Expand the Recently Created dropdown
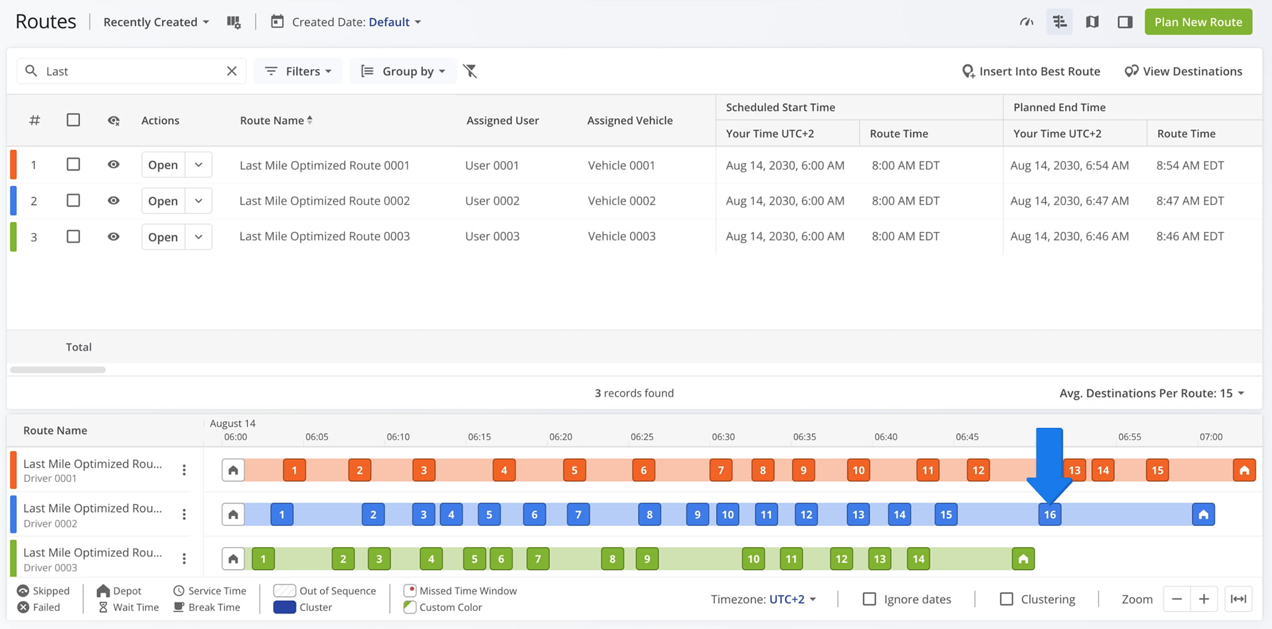 point(157,22)
